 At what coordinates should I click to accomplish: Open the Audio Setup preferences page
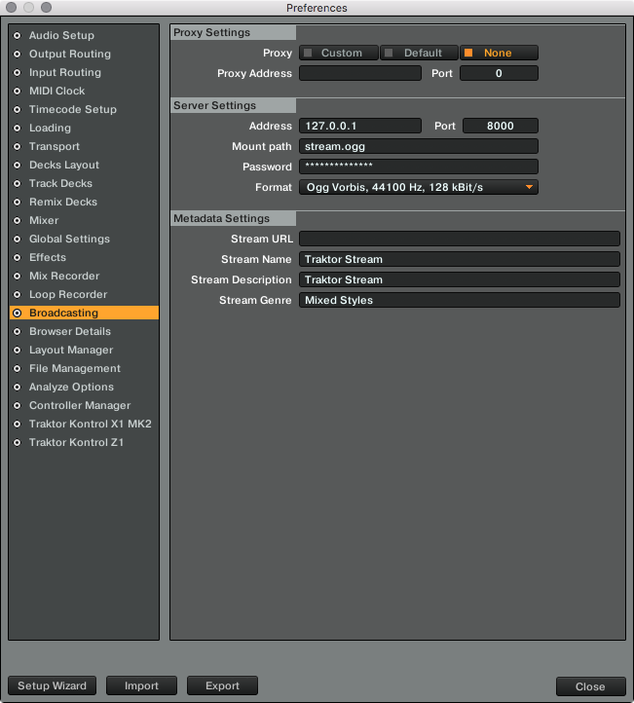(84, 35)
